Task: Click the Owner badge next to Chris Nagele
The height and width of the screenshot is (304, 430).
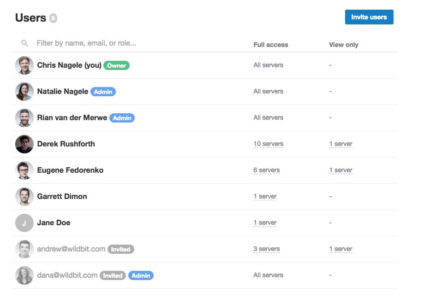Action: 116,65
